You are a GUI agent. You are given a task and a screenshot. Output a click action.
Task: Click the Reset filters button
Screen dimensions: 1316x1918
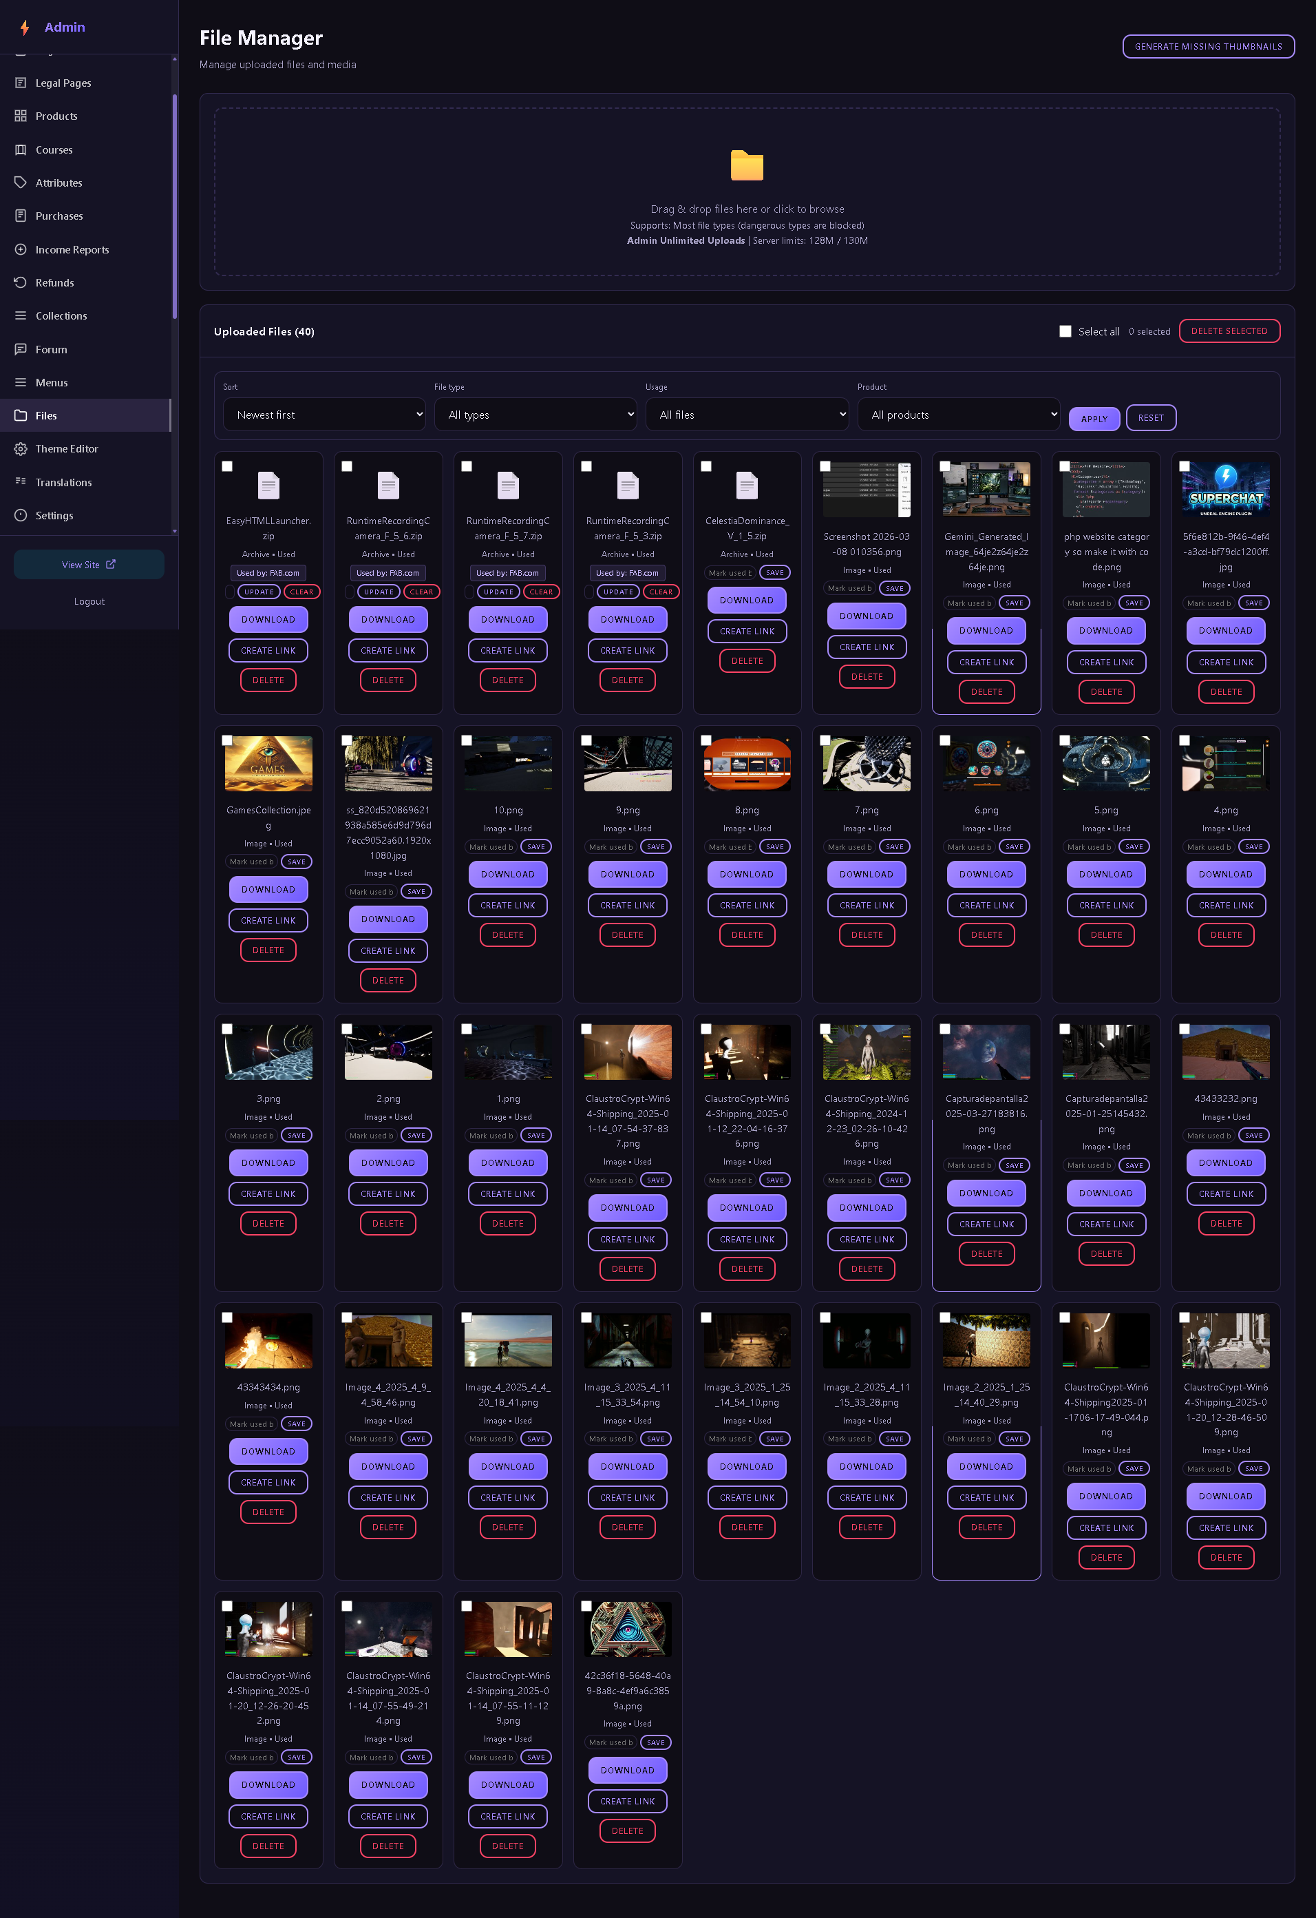(x=1151, y=419)
